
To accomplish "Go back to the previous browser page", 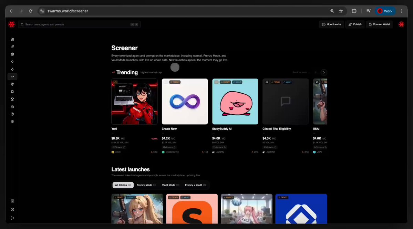I will tap(11, 11).
